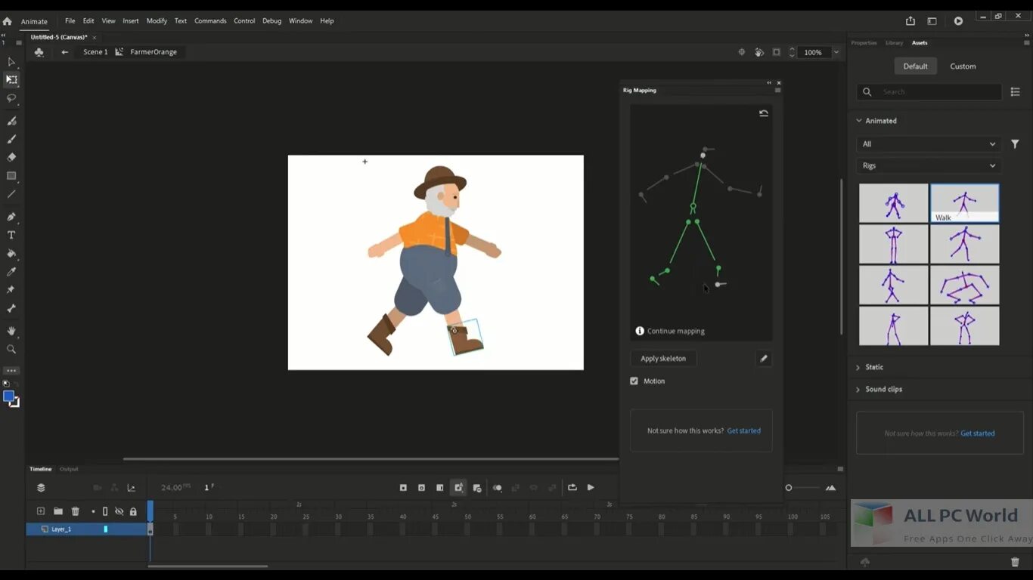Switch to the Custom tab in Assets
Screen dimensions: 1033x580
[x=963, y=66]
